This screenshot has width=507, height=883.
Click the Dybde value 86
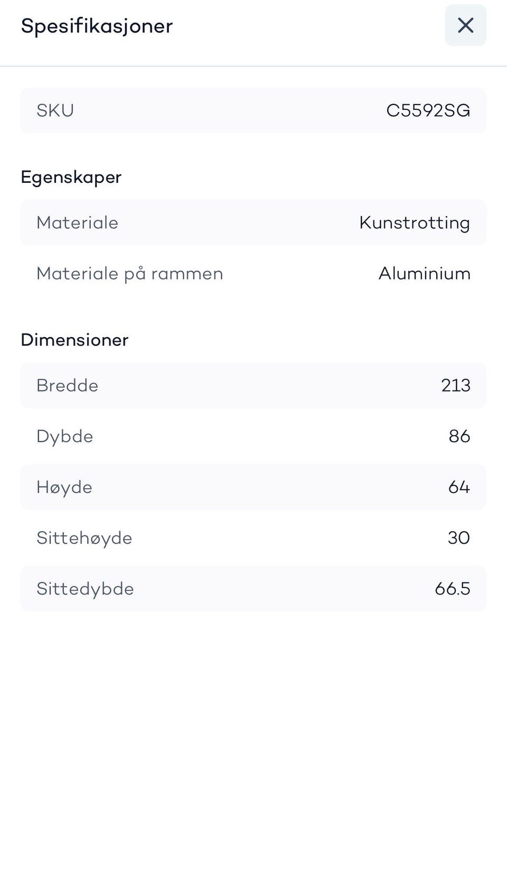(x=459, y=436)
